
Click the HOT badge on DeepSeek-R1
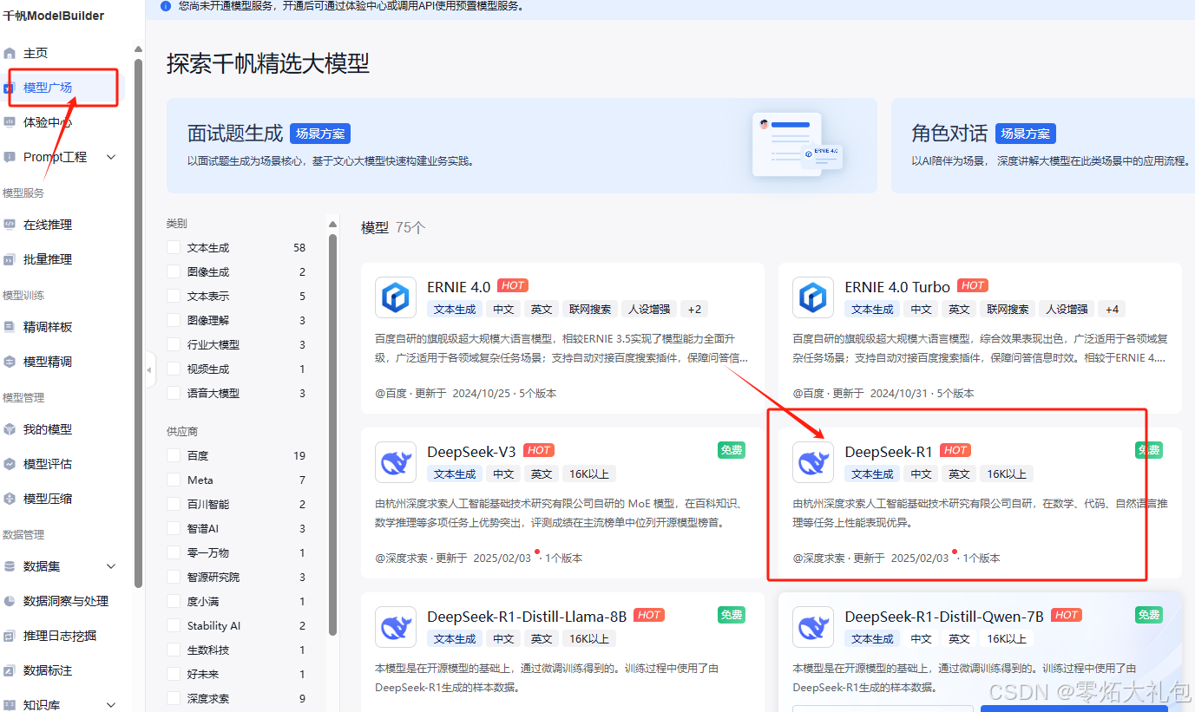pos(955,450)
